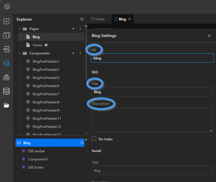This screenshot has height=182, width=216.
Task: Click the URL input field with /blog
Action: click(x=152, y=58)
